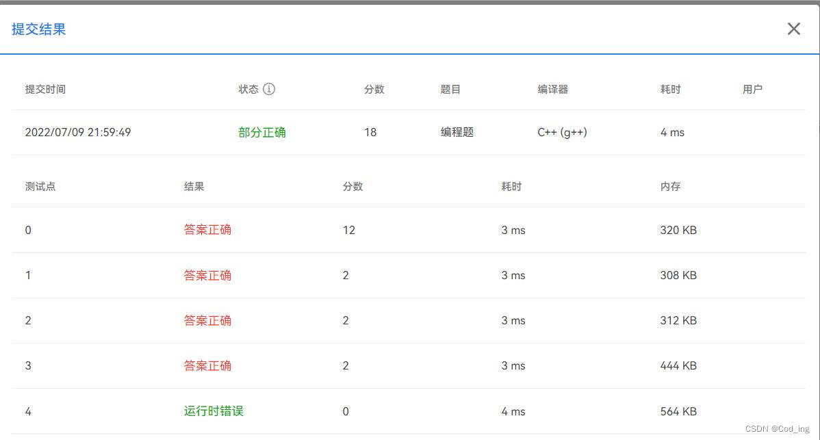Screen dimensions: 820x440
Task: Select score 0 for test point 4
Action: (x=346, y=411)
